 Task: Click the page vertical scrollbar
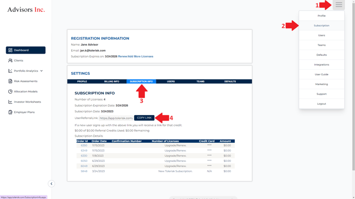click(x=353, y=86)
